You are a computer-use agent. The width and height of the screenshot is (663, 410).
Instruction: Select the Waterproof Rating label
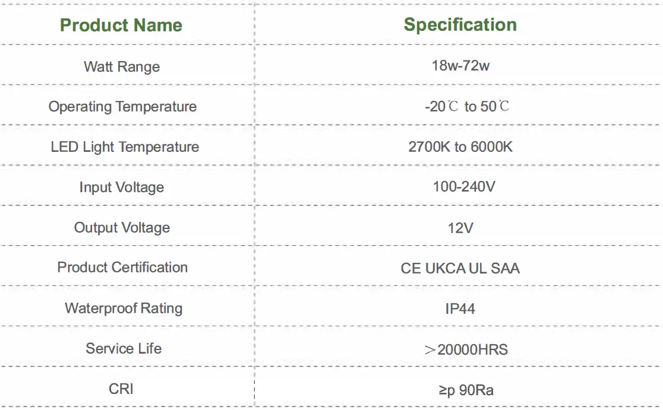tap(124, 309)
